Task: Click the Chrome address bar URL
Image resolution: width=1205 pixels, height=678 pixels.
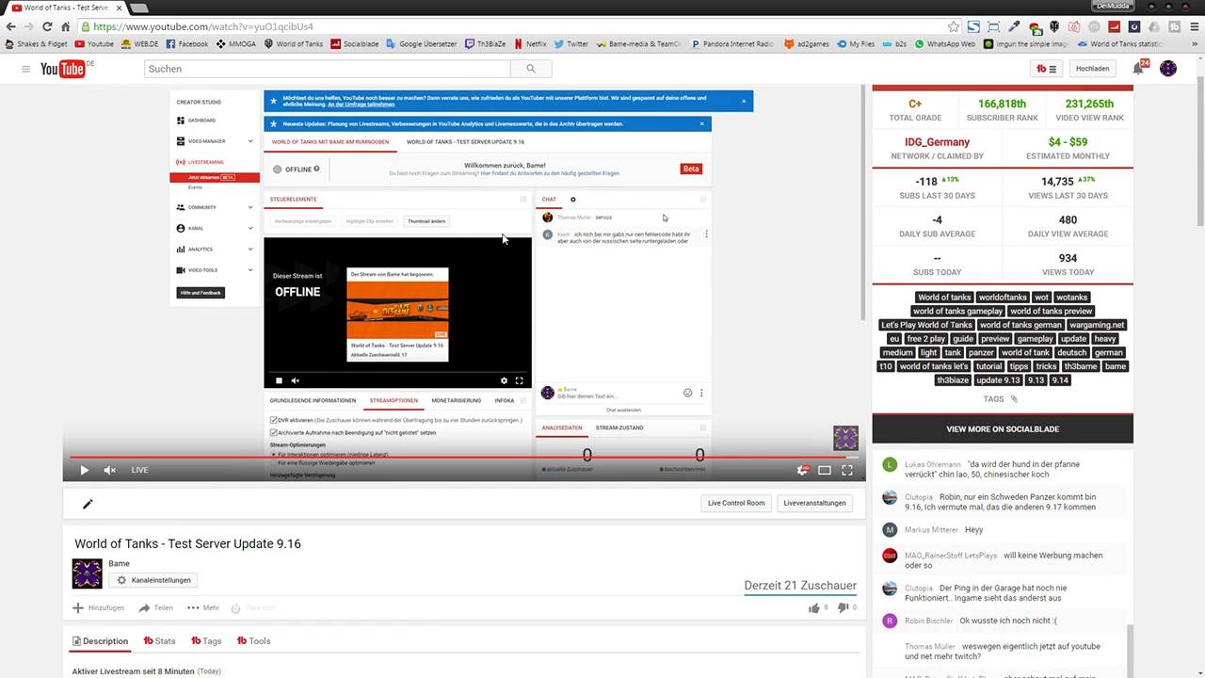Action: coord(203,26)
